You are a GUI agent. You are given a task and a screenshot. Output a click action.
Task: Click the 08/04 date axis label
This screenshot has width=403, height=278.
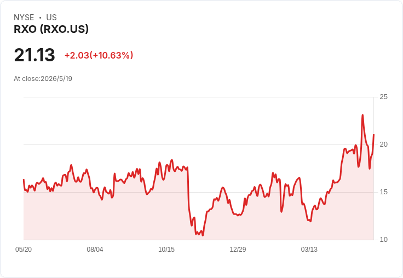tap(95, 249)
